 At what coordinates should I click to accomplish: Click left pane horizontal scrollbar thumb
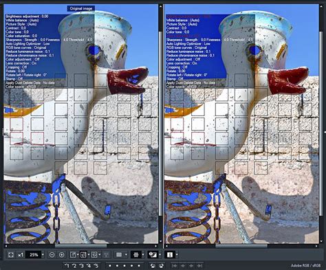[x=80, y=246]
